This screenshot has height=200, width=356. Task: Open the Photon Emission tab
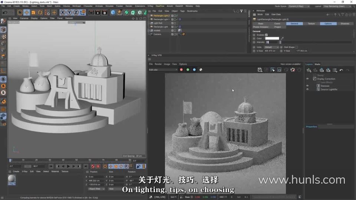(261, 27)
